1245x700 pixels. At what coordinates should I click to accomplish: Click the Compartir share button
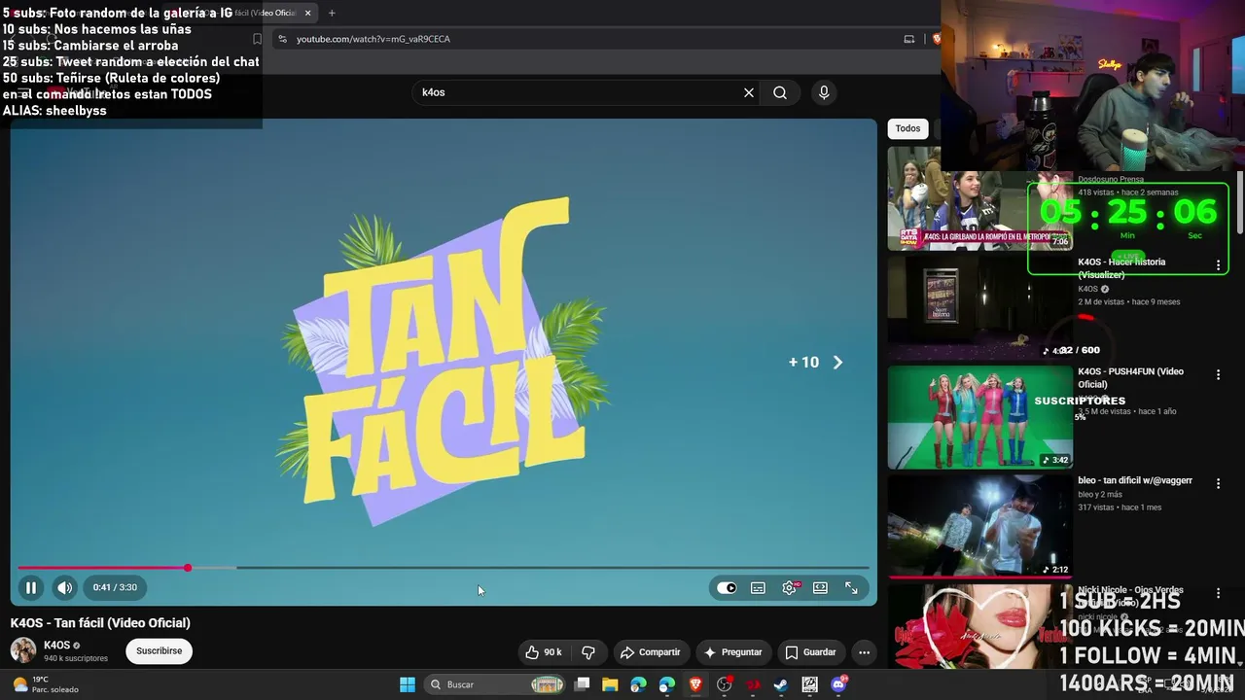650,652
